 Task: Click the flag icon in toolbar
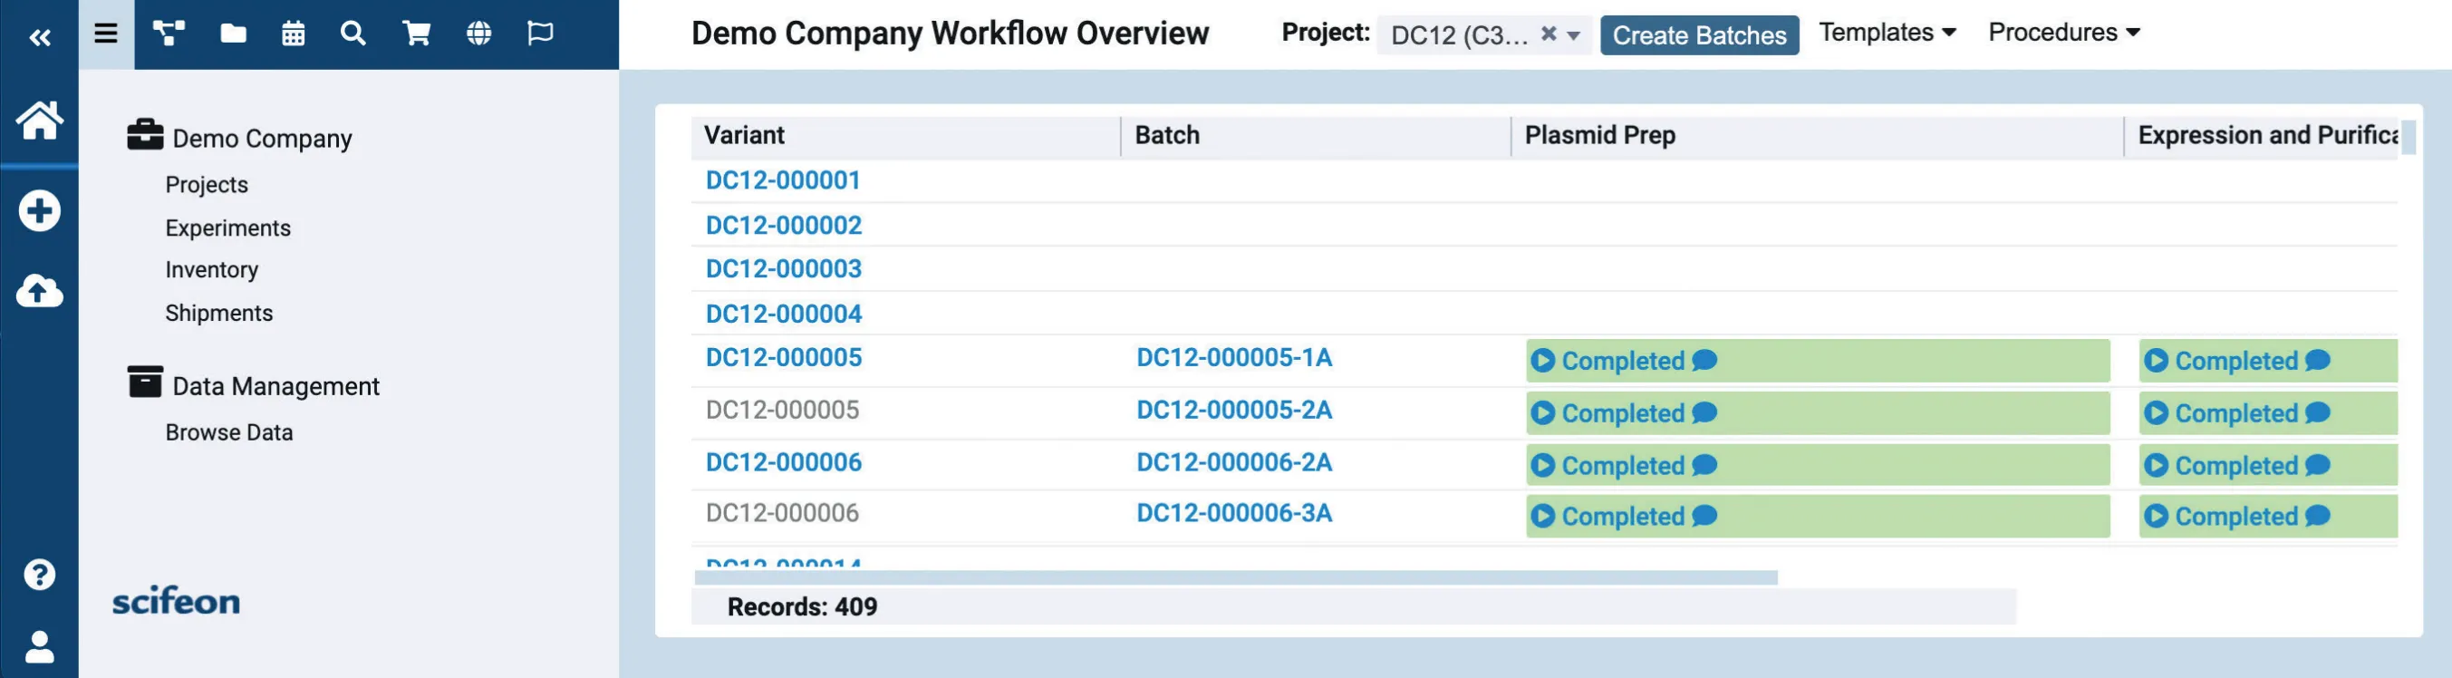tap(540, 34)
